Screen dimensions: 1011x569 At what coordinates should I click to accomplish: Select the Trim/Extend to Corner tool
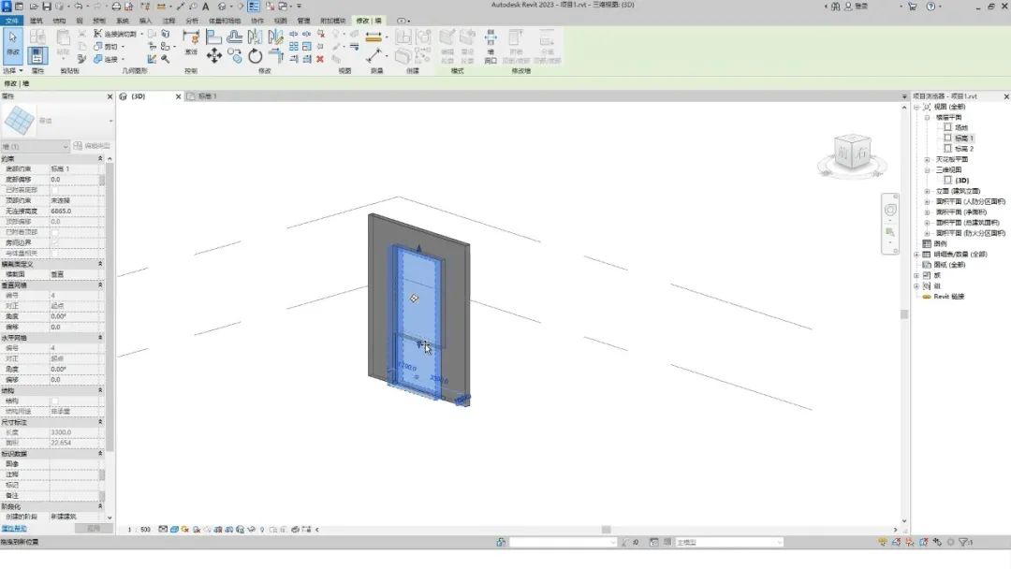pos(276,56)
